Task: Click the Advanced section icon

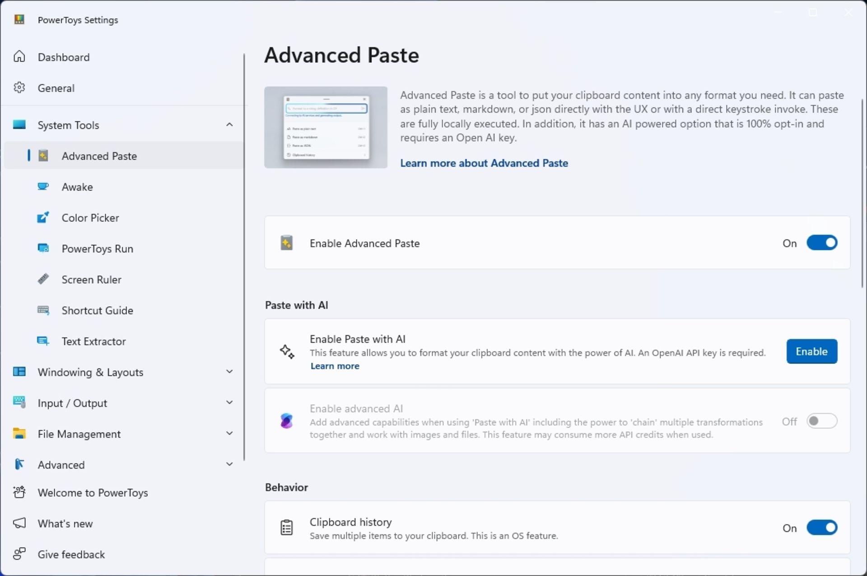Action: pos(19,464)
